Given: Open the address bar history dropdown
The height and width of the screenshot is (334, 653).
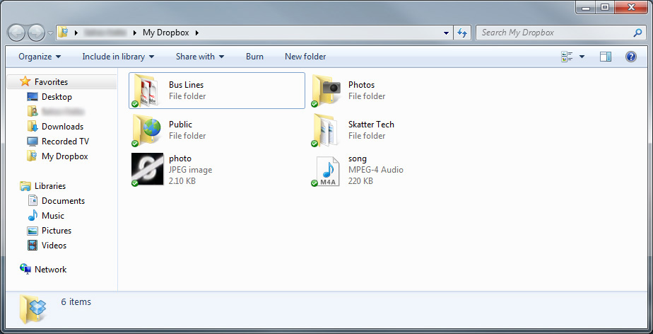Looking at the screenshot, I should tap(446, 33).
